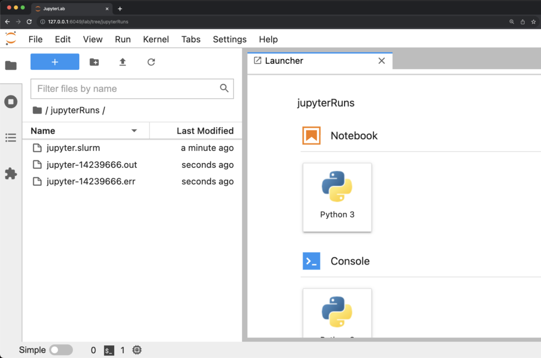Click the search magnifier in filter box

(224, 88)
